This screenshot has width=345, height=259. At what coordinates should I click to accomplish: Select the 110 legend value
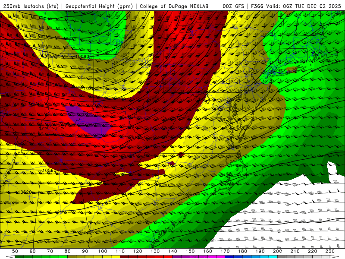click(120, 251)
